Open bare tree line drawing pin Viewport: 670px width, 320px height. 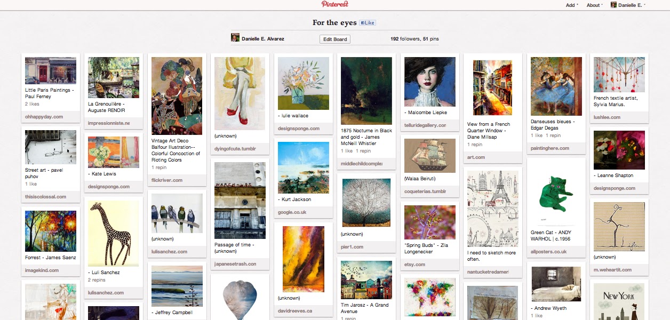coord(619,227)
